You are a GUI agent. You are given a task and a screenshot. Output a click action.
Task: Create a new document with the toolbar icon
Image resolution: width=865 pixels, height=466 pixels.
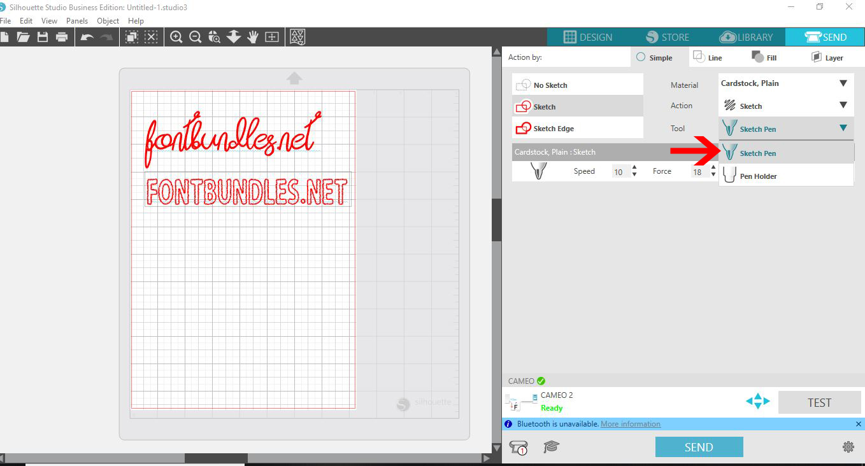tap(3, 37)
